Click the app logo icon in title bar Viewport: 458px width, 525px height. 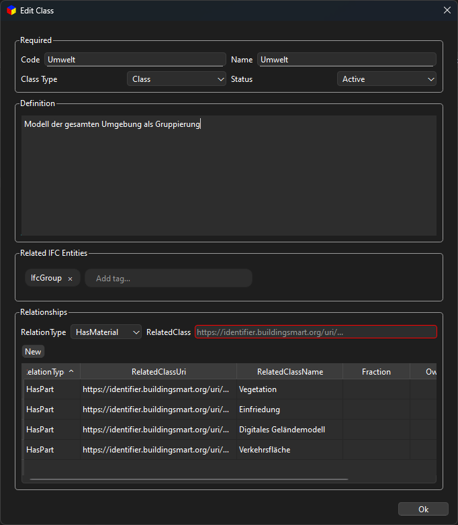tap(11, 11)
